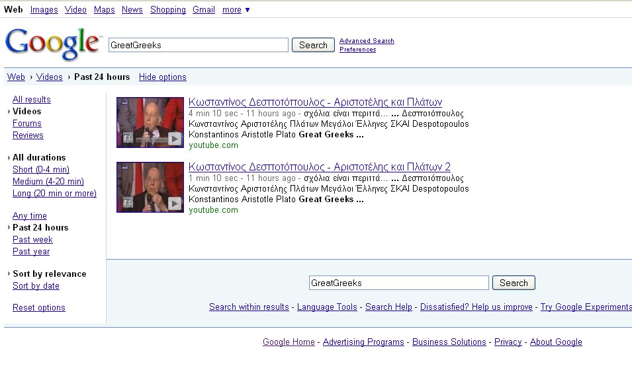Click the Web breadcrumb link

click(16, 77)
